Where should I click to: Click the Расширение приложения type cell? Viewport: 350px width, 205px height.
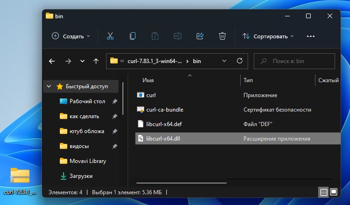(x=277, y=139)
